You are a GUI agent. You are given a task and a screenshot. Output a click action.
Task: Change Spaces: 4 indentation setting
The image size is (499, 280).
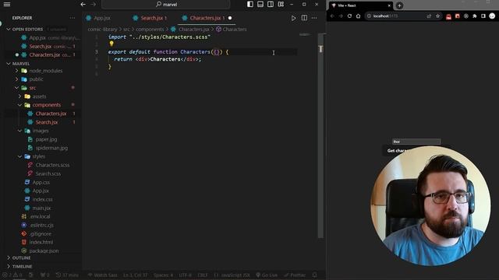pos(163,275)
